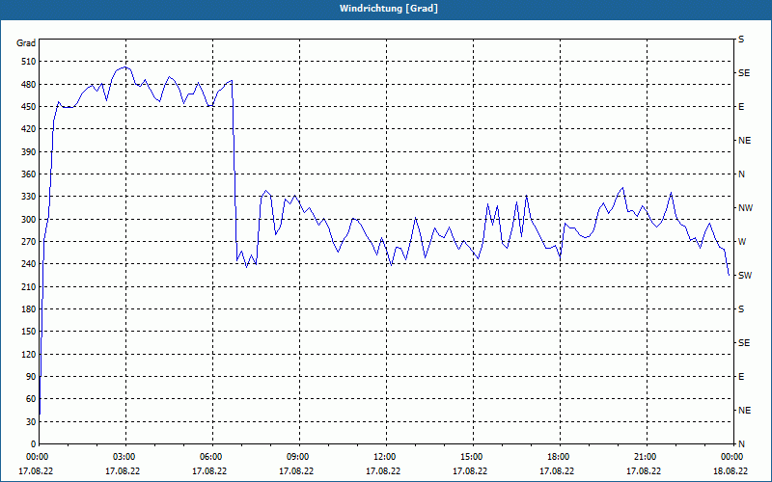
Task: Select the 06:00 time axis label
Action: (x=209, y=457)
